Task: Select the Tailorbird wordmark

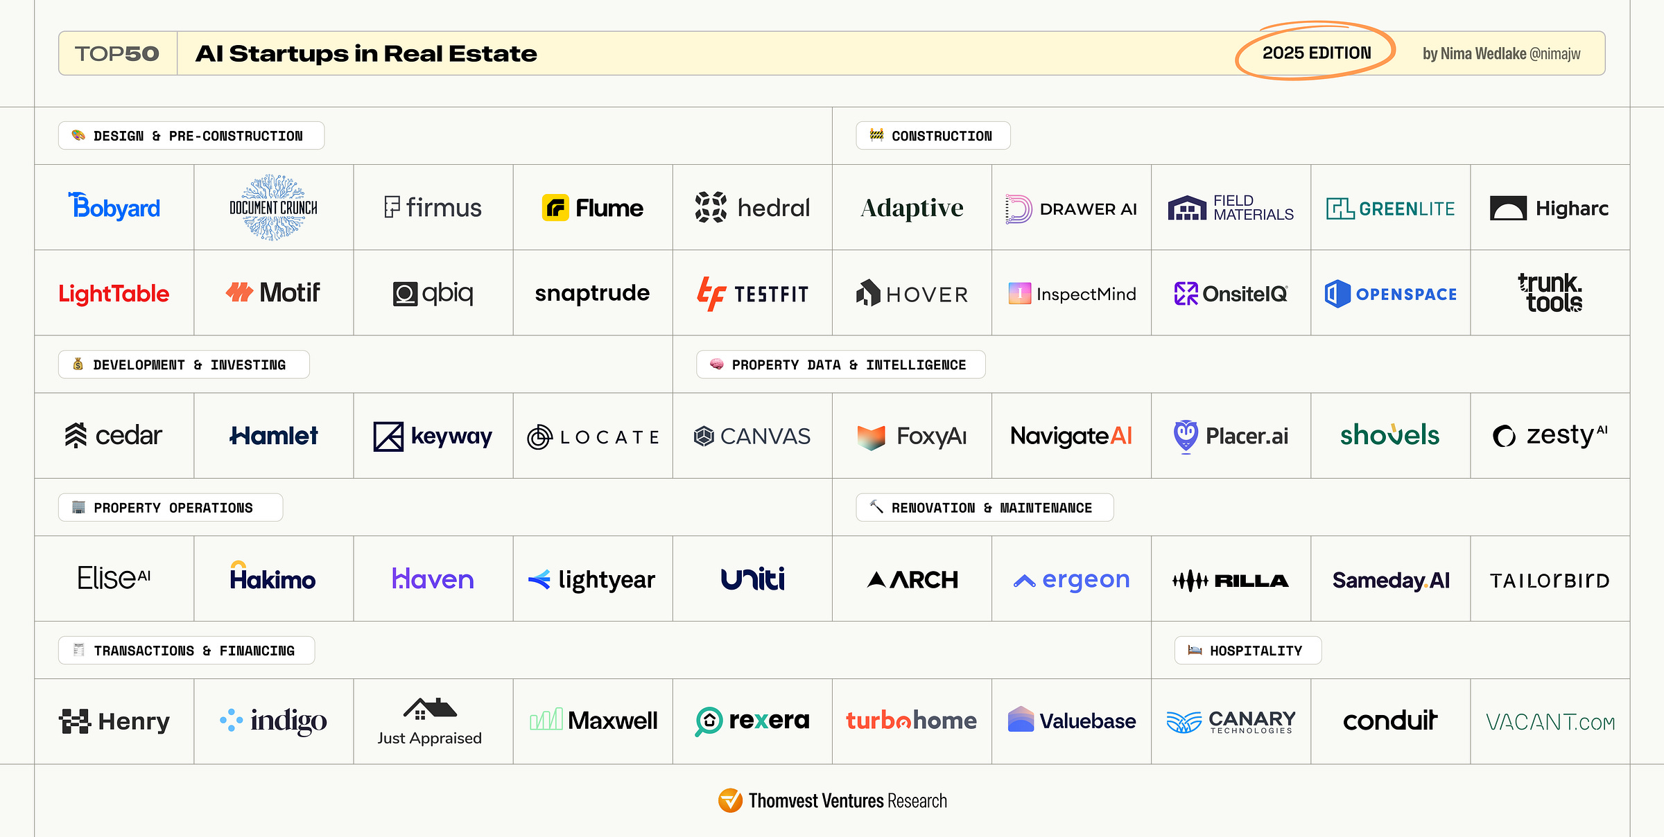Action: pyautogui.click(x=1550, y=581)
